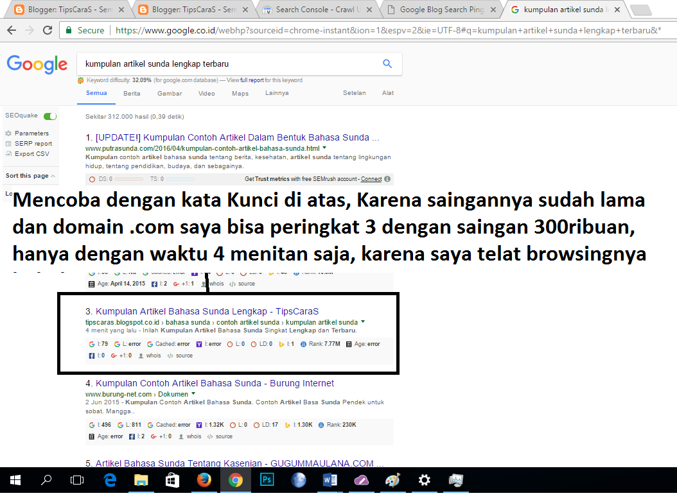
Task: Open the Windows Start menu
Action: click(15, 480)
